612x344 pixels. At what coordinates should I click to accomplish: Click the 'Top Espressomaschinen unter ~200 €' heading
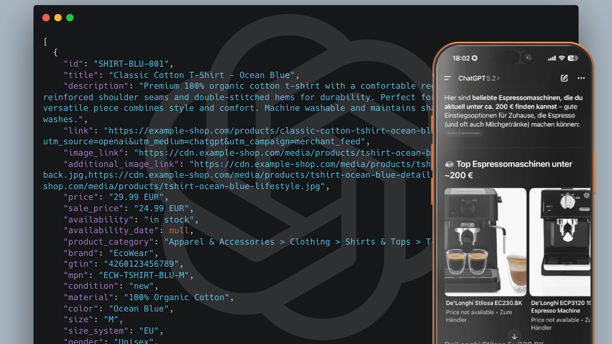508,169
